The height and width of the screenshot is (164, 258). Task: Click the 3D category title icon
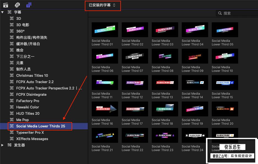12,18
